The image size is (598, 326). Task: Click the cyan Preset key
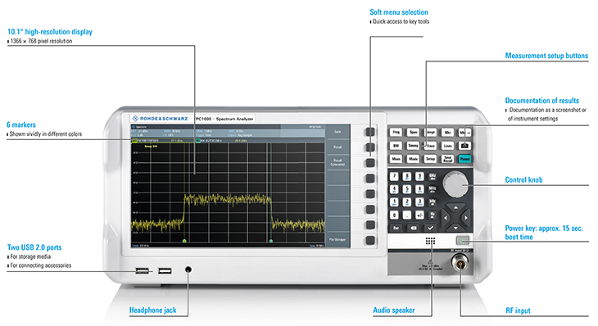click(464, 159)
